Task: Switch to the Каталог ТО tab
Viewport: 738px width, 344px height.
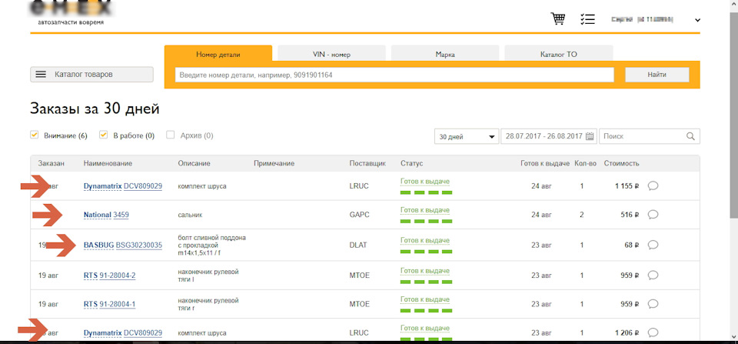Action: [558, 54]
